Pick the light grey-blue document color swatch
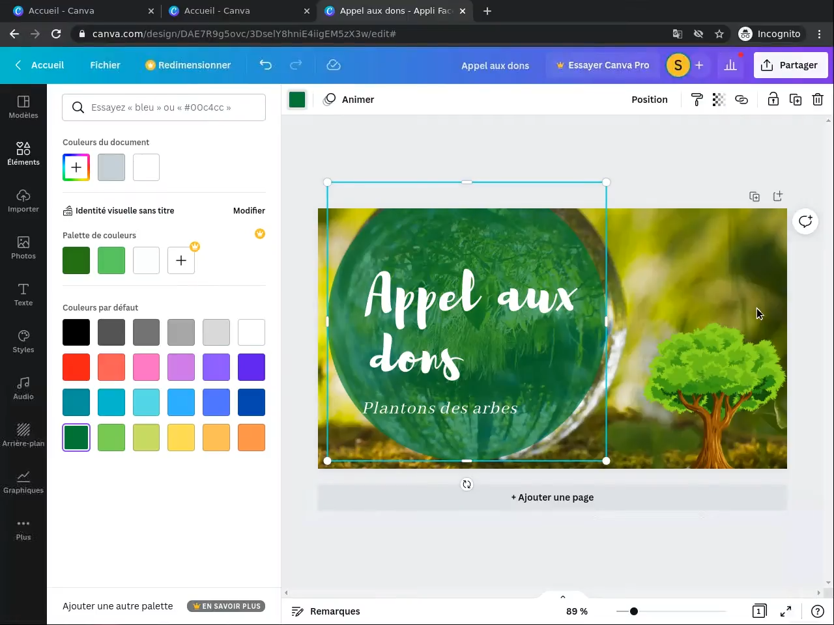The image size is (834, 625). [x=111, y=167]
